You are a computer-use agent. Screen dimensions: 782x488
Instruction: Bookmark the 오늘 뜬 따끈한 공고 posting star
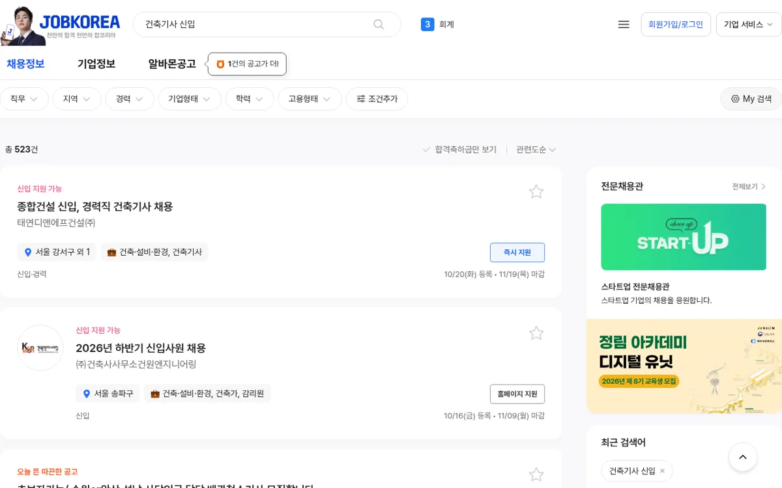coord(536,475)
